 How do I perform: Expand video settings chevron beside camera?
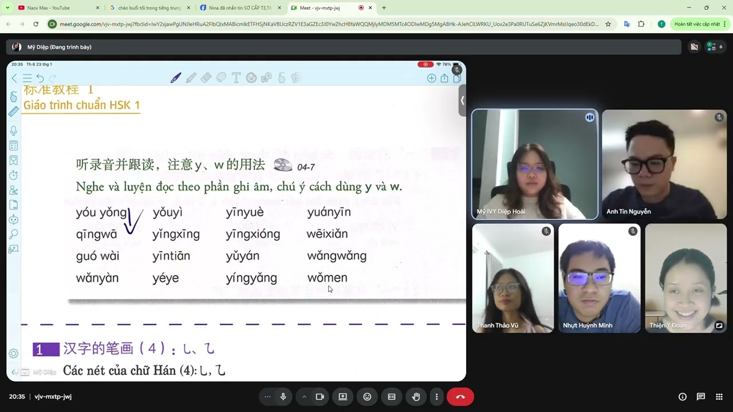pos(304,397)
